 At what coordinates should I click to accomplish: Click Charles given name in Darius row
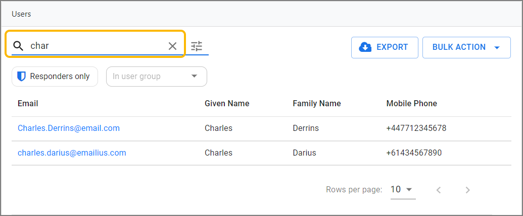[218, 153]
